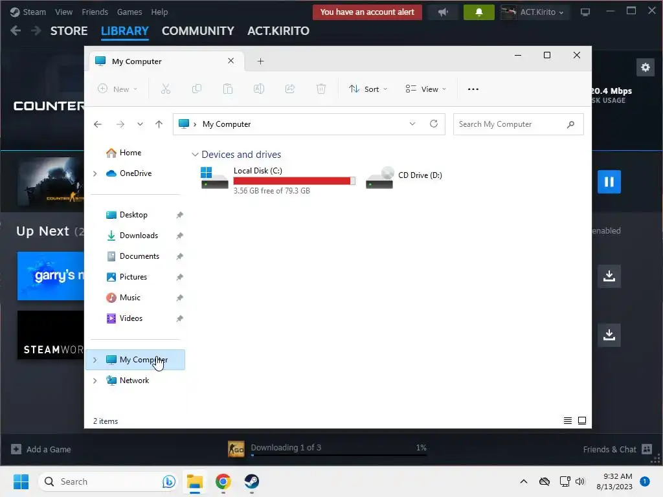
Task: Click Steam download progress bar
Action: click(x=339, y=455)
